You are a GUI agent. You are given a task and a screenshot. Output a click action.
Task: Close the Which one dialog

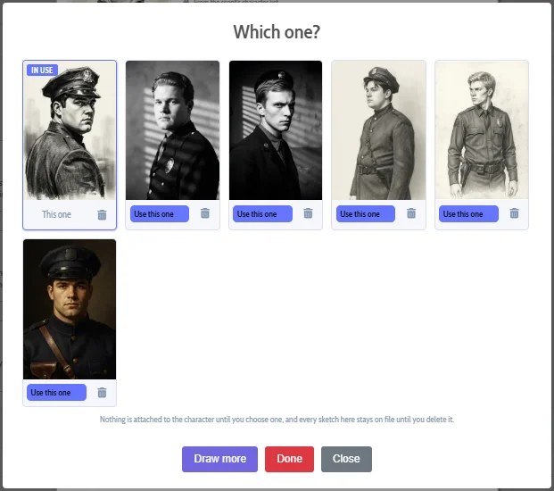(x=346, y=459)
